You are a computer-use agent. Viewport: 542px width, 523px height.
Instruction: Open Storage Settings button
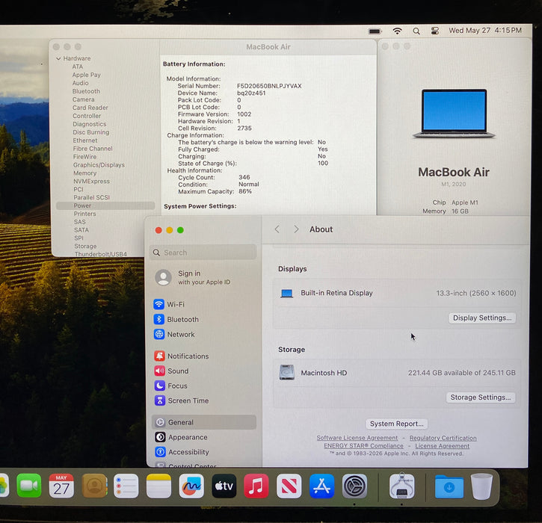[x=481, y=397]
